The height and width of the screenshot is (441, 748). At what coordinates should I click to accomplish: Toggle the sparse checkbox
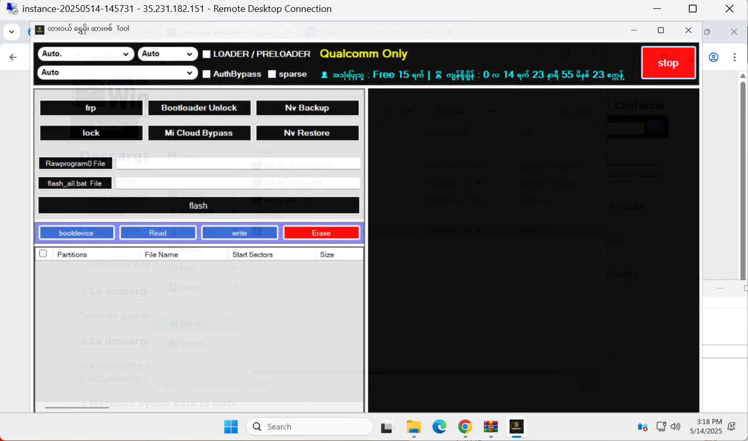272,74
